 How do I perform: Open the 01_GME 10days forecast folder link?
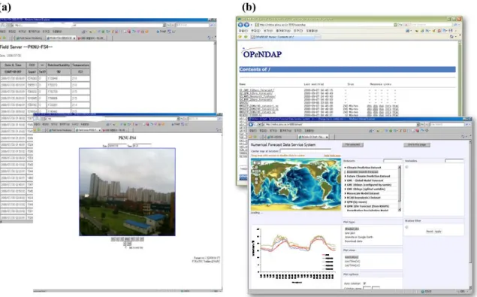[257, 90]
